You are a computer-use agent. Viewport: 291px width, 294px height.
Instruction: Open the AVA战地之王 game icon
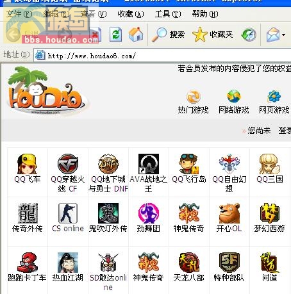coord(149,164)
